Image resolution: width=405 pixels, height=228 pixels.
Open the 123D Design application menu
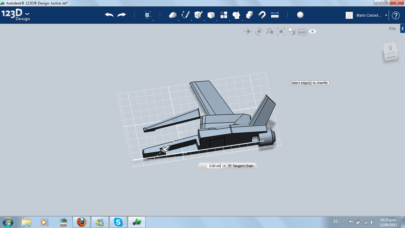16,15
